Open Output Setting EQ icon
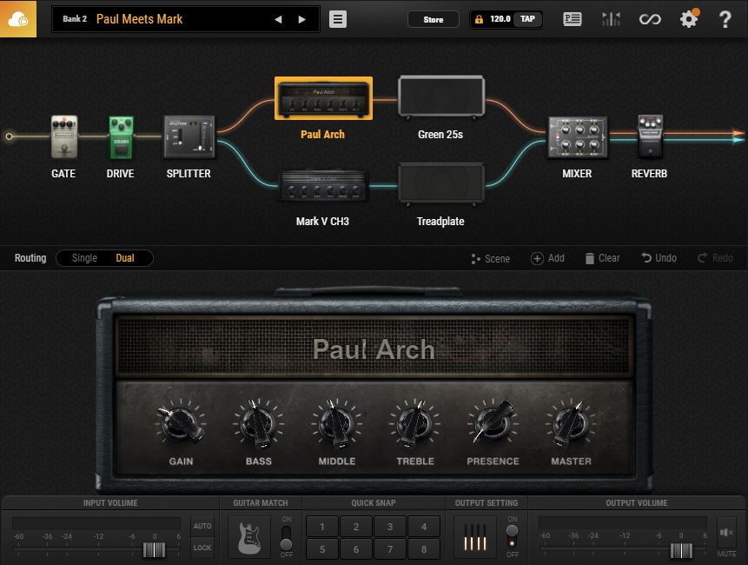Viewport: 748px width, 565px height. click(475, 537)
